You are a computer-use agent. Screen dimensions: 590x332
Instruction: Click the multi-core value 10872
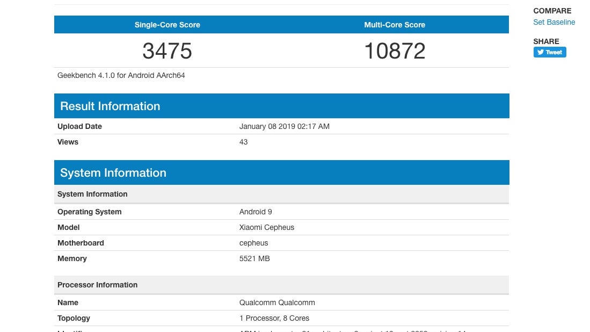395,51
